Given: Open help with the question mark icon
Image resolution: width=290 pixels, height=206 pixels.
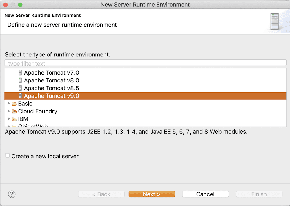Looking at the screenshot, I should point(12,194).
